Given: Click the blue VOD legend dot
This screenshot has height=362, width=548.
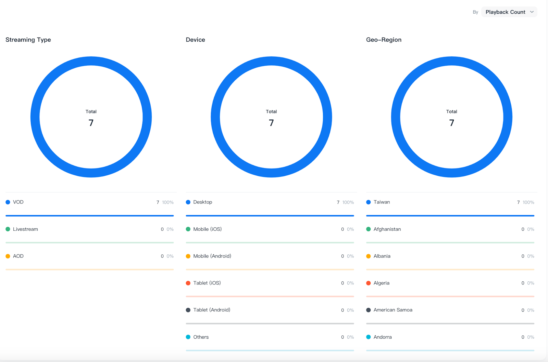Looking at the screenshot, I should (x=8, y=202).
